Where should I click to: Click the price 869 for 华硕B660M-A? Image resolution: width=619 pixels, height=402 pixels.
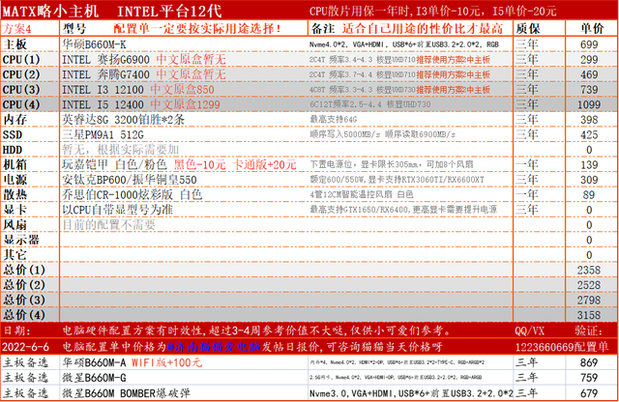(x=589, y=362)
